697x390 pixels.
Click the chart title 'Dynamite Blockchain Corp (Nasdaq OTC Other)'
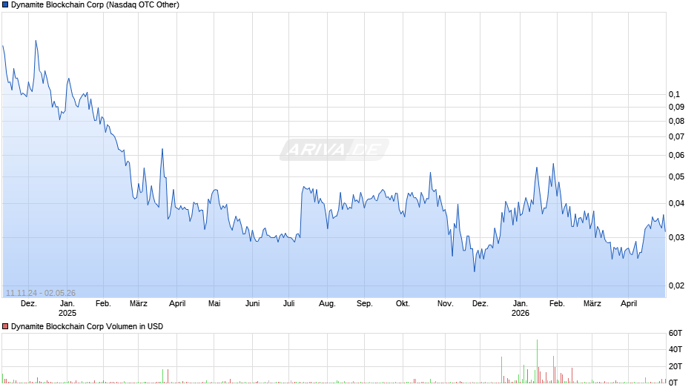[x=95, y=5]
